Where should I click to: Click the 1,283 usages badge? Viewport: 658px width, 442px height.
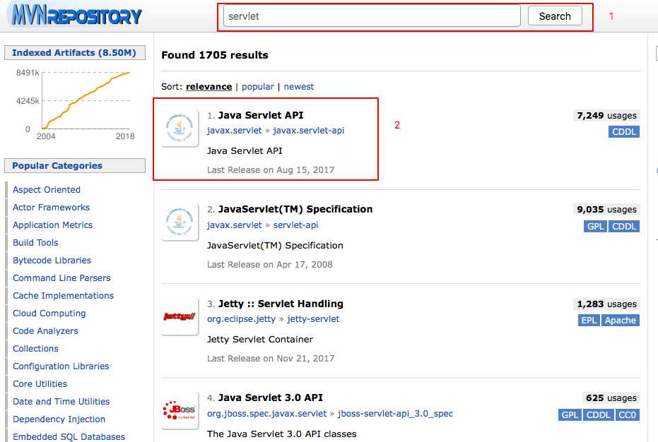point(606,304)
